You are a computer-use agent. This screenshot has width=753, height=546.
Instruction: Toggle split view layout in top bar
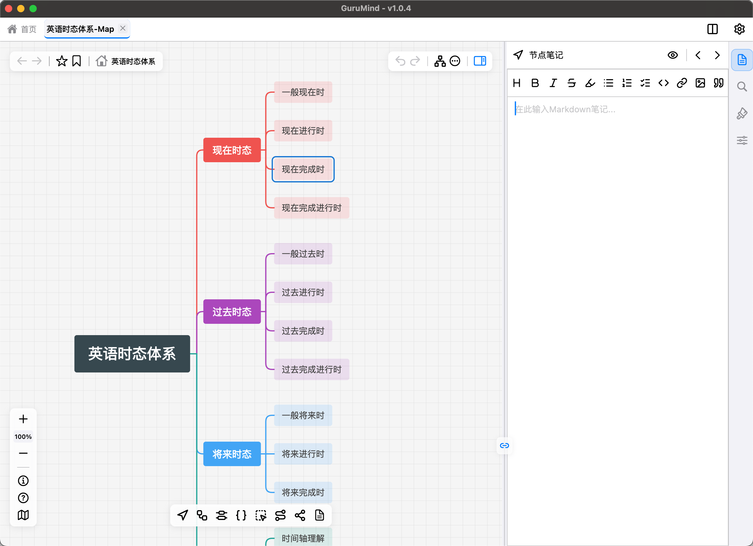(713, 29)
